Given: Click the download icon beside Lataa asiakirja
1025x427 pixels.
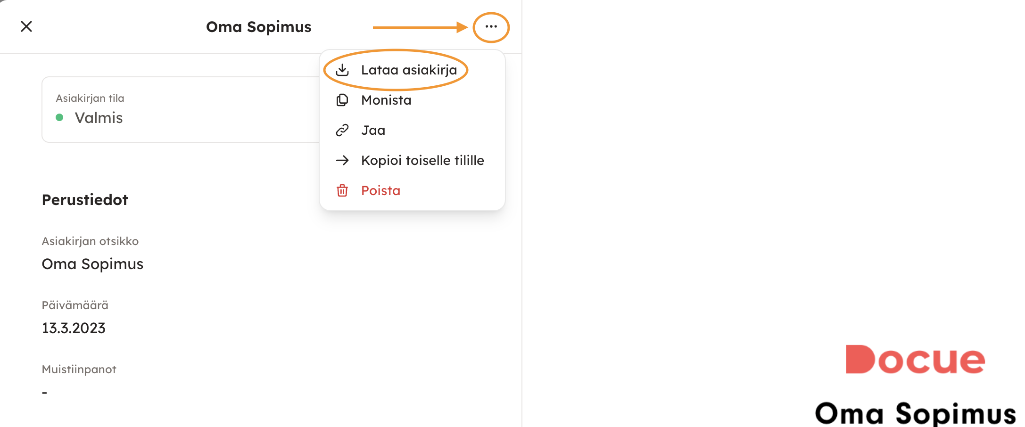Looking at the screenshot, I should coord(342,70).
